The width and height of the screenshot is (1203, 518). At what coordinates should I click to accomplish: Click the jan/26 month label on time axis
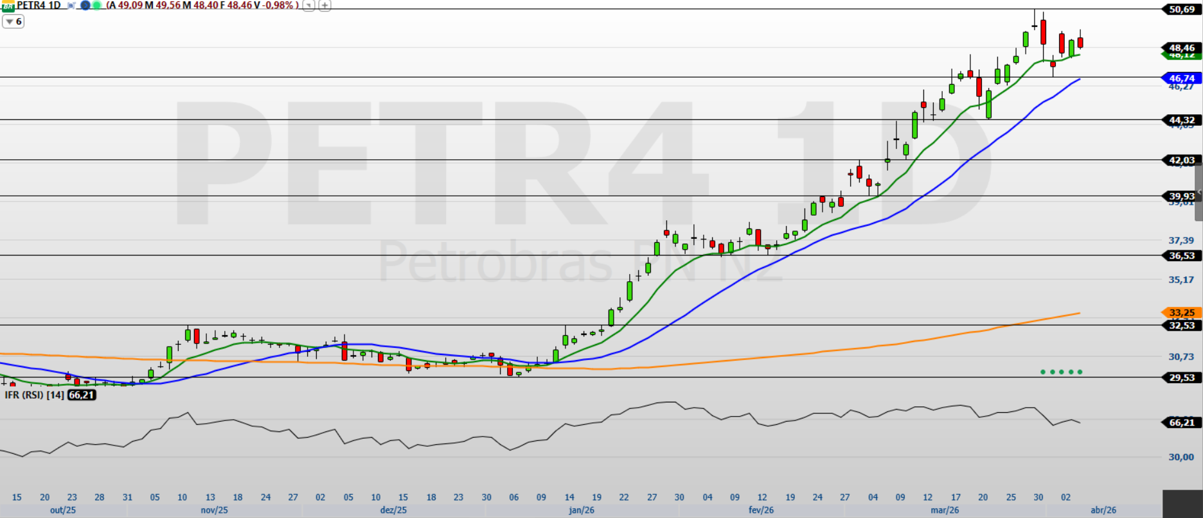tap(582, 510)
